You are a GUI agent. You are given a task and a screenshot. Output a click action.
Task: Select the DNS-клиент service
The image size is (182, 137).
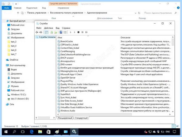click(66, 64)
